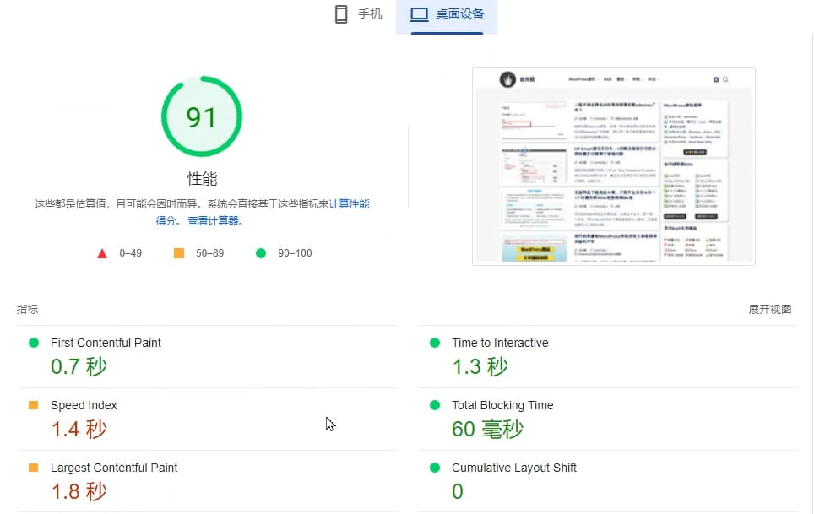Image resolution: width=814 pixels, height=514 pixels.
Task: Select the mobile phone device icon
Action: (341, 14)
